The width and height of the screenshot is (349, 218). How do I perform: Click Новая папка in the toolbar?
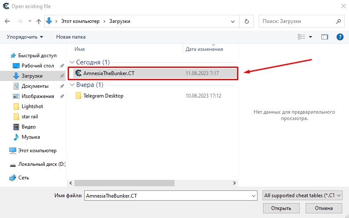click(x=71, y=37)
